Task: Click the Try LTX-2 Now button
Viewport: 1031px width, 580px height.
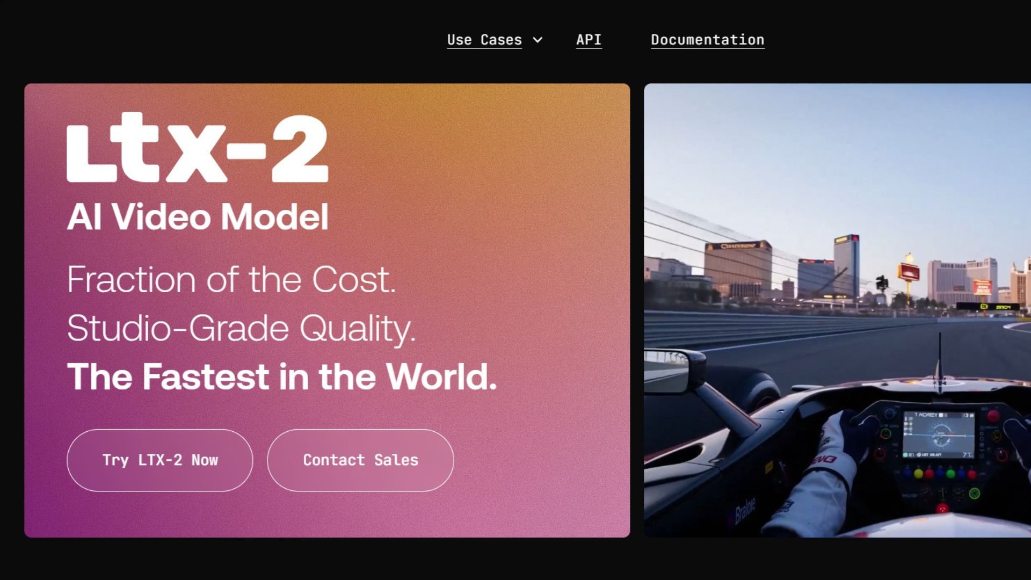Action: 160,460
